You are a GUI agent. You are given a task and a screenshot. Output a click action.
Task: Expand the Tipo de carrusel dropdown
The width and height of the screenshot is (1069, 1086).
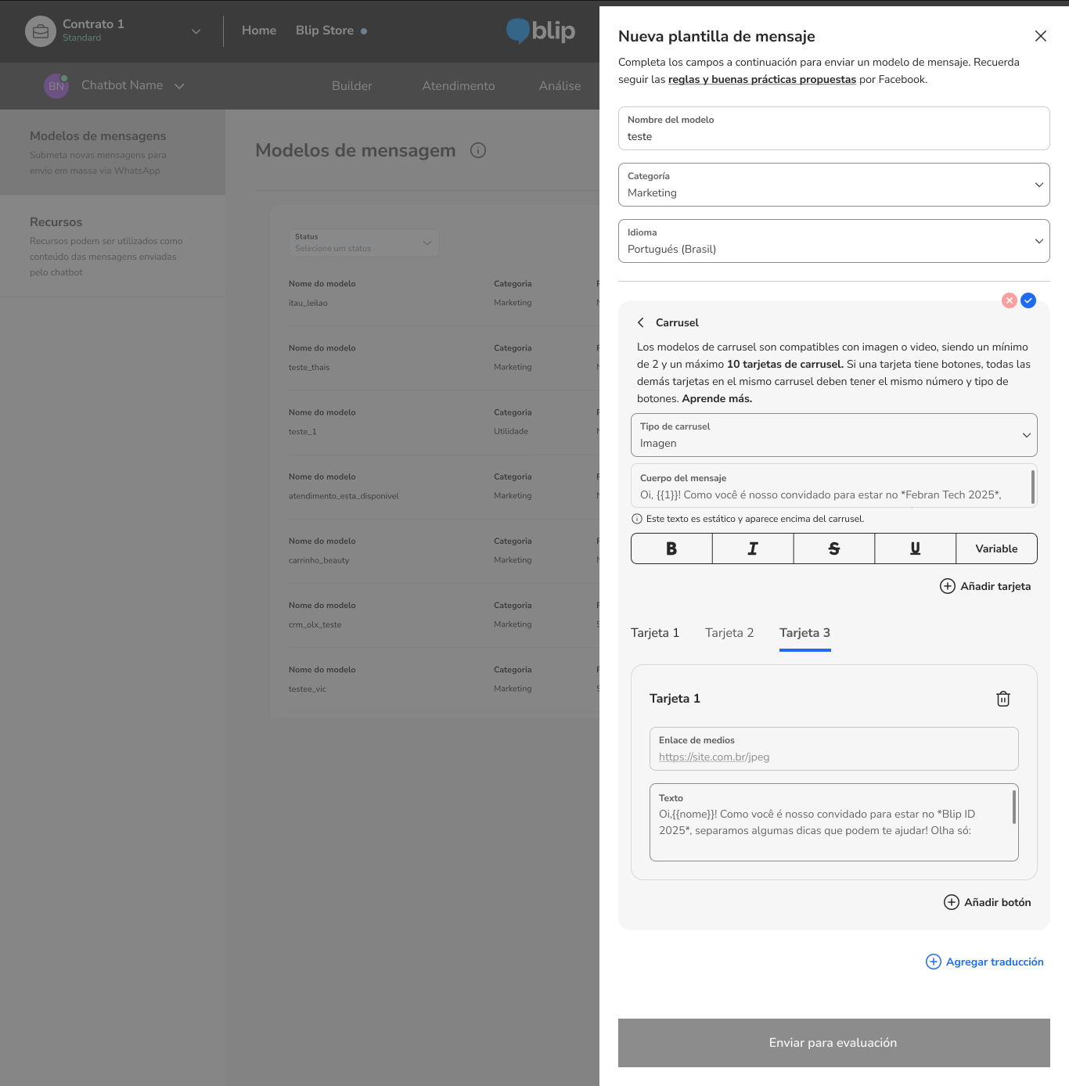tap(833, 435)
